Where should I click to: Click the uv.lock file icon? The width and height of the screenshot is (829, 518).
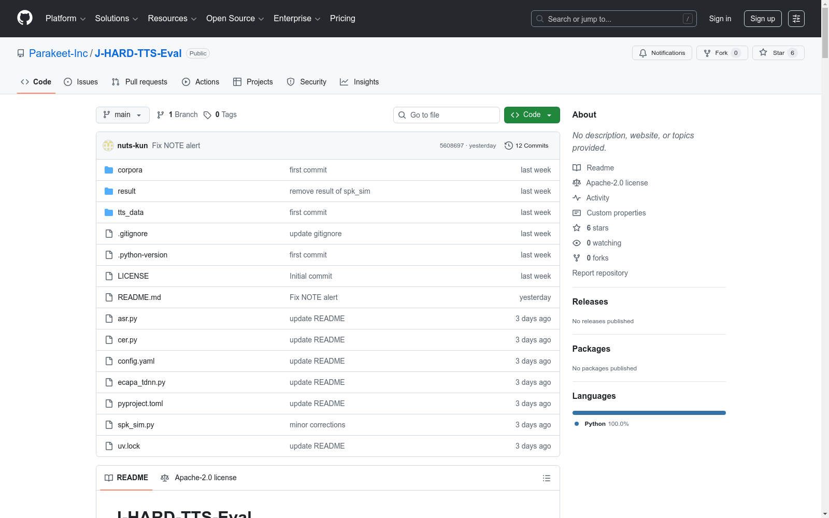[109, 446]
